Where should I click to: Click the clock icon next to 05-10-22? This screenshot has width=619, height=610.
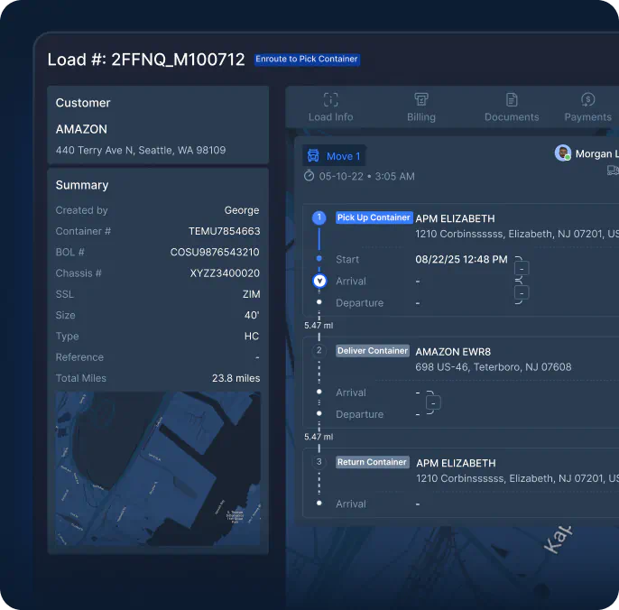pos(309,176)
